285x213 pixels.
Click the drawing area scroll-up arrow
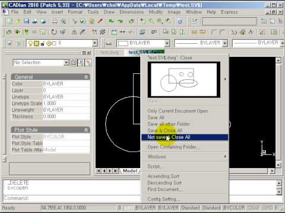pos(278,60)
